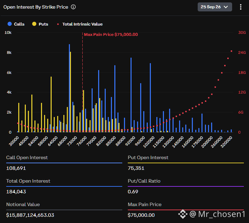Click the Binance logo watermark
This screenshot has width=249, height=223.
point(183,214)
